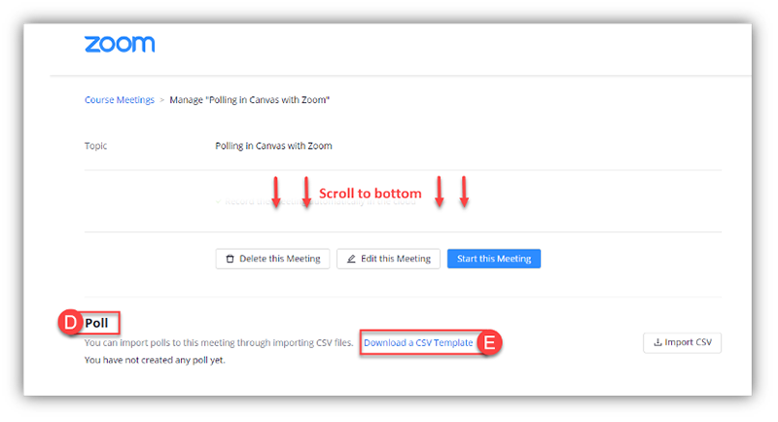Image resolution: width=778 pixels, height=422 pixels.
Task: Click the Poll section heading
Action: coord(96,323)
